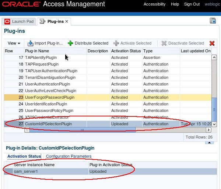Select the UserPasswordPolicyPlugin row
Viewport: 221px width, 189px height.
[108, 111]
